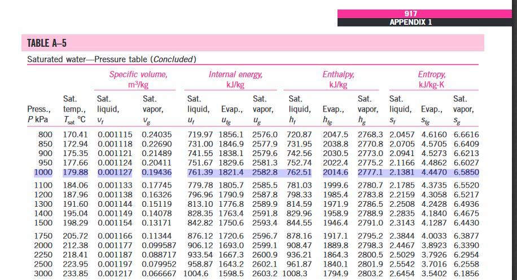Select the 3000 kPa pressure cell
This screenshot has width=517, height=280.
click(44, 273)
